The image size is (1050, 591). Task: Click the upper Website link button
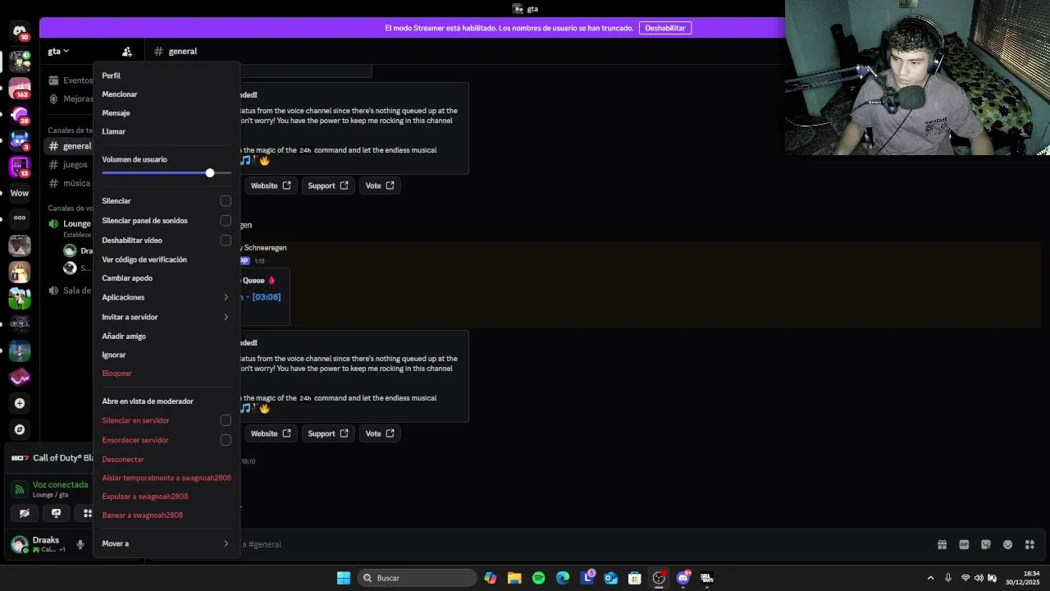pyautogui.click(x=271, y=186)
